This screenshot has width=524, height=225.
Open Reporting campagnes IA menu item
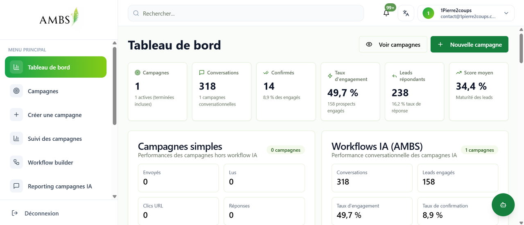(56, 186)
